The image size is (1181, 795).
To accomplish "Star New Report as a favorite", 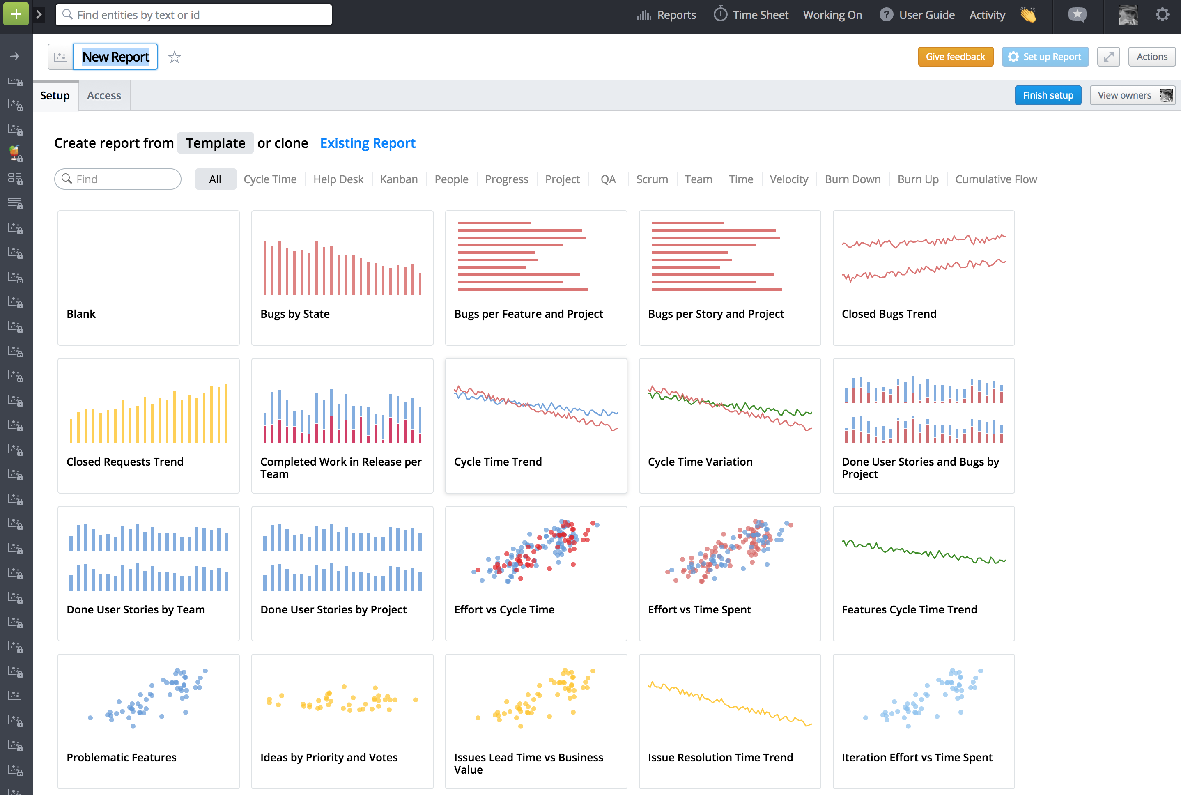I will coord(175,57).
